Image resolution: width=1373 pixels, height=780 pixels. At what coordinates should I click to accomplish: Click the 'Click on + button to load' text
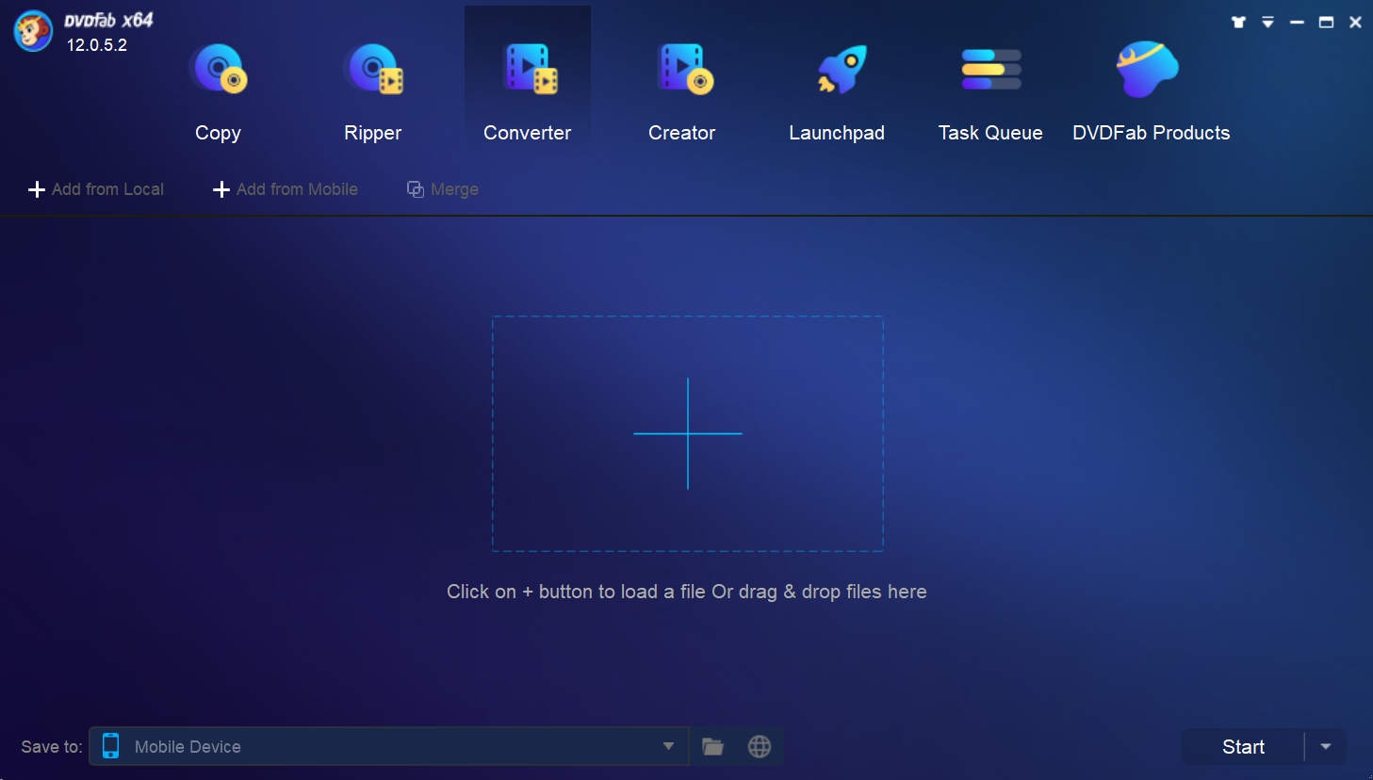point(687,592)
